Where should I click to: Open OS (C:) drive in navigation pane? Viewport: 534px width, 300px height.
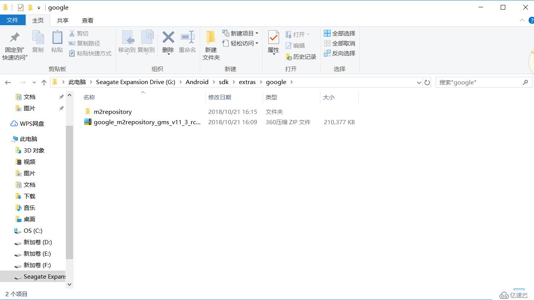(33, 231)
